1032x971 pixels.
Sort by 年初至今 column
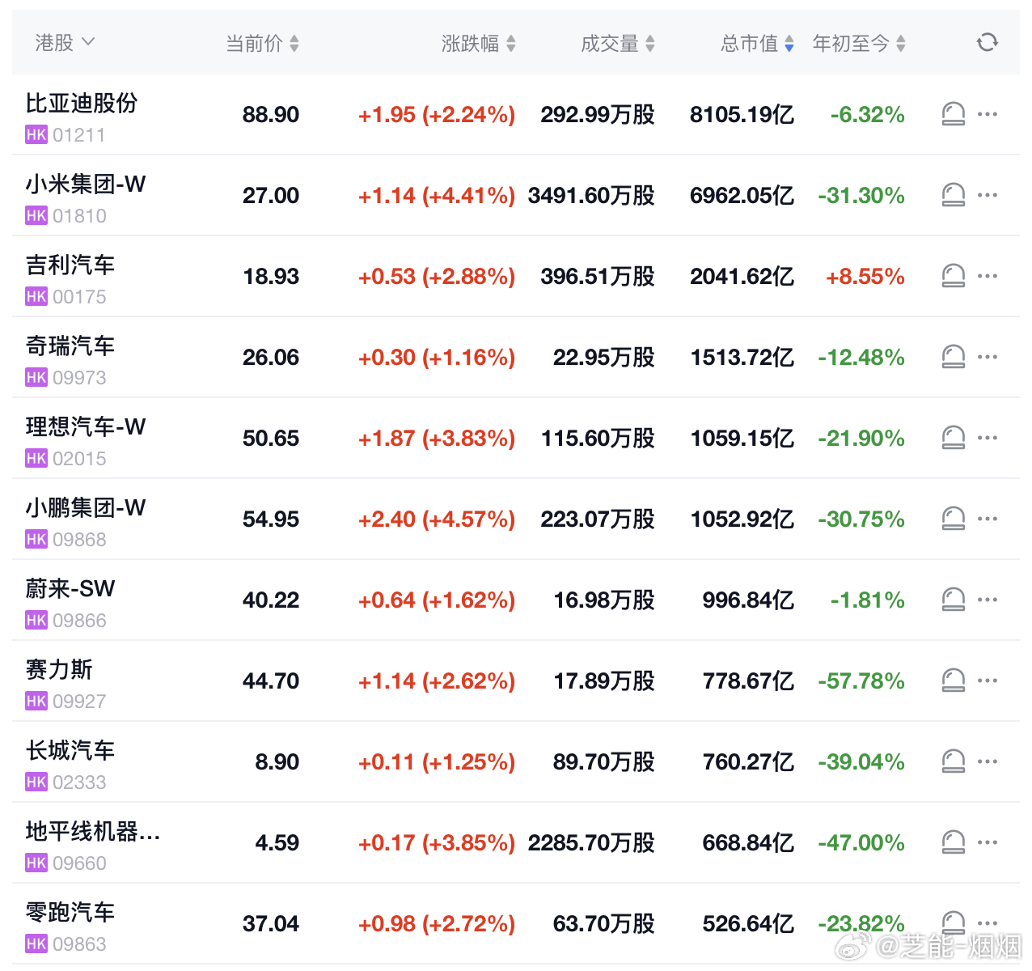859,43
